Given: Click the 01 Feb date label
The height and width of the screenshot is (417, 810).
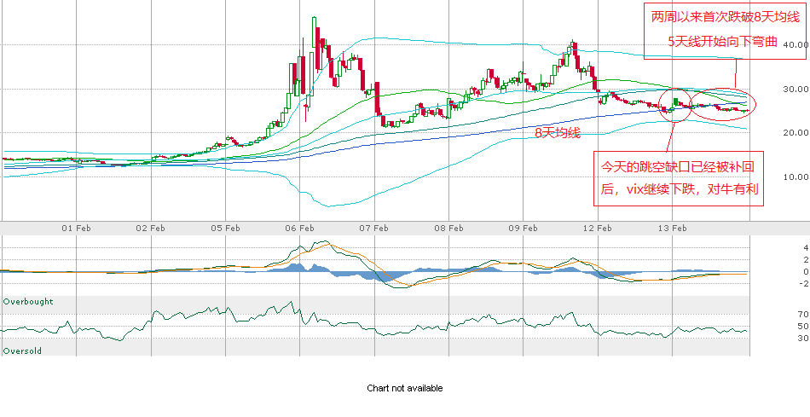Looking at the screenshot, I should click(x=77, y=229).
